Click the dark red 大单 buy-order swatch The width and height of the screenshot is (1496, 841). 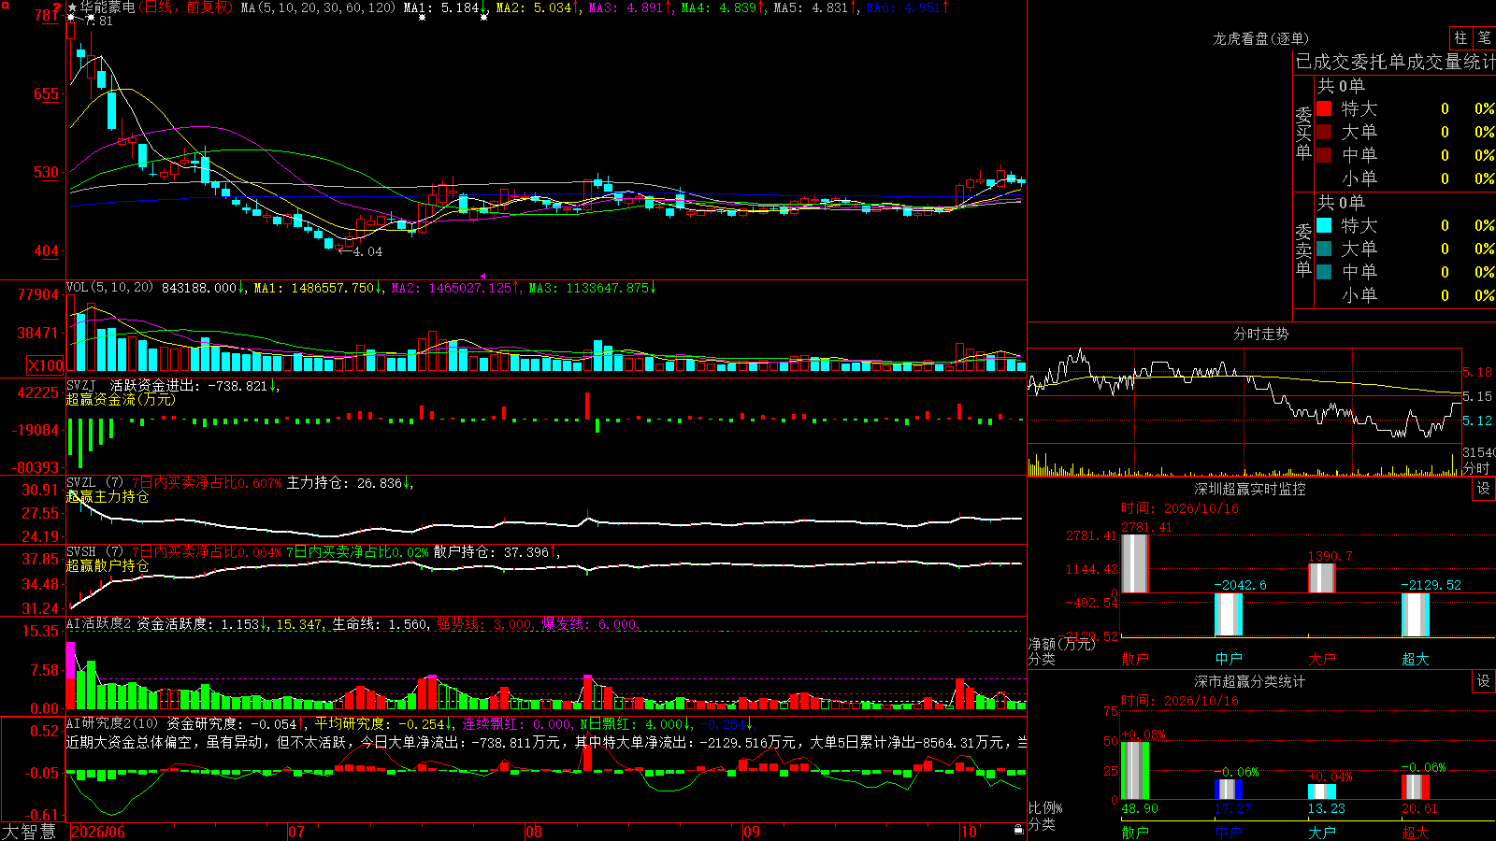[x=1324, y=132]
